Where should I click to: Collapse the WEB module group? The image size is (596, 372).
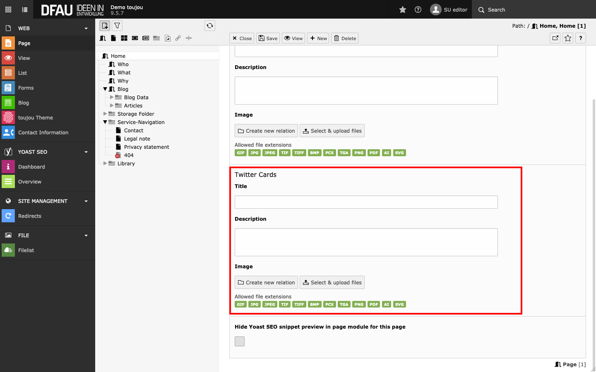coord(86,29)
